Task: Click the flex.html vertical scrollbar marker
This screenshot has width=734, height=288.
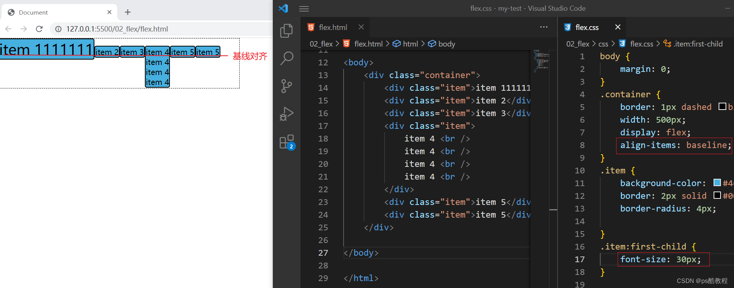Action: click(x=553, y=210)
